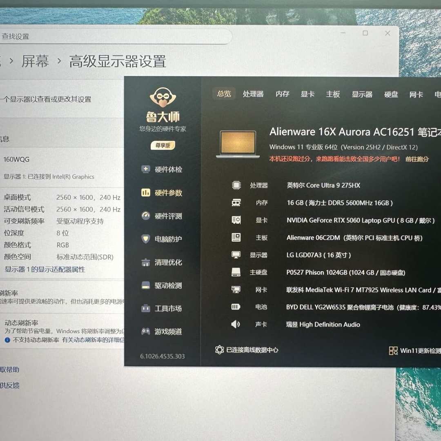Click the 显示器 monitor icon in overview
Image resolution: width=441 pixels, height=441 pixels.
coord(236,255)
